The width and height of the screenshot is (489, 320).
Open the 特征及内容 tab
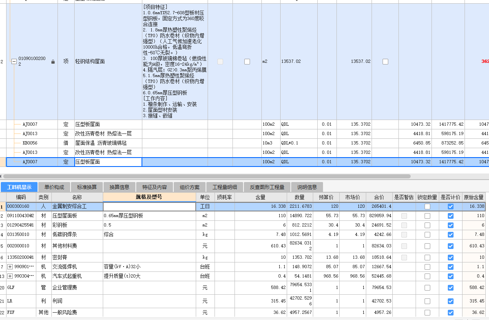155,187
